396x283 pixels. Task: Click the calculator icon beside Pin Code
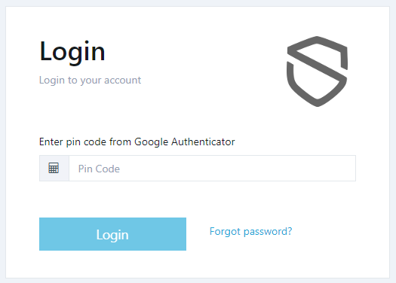[x=54, y=168]
